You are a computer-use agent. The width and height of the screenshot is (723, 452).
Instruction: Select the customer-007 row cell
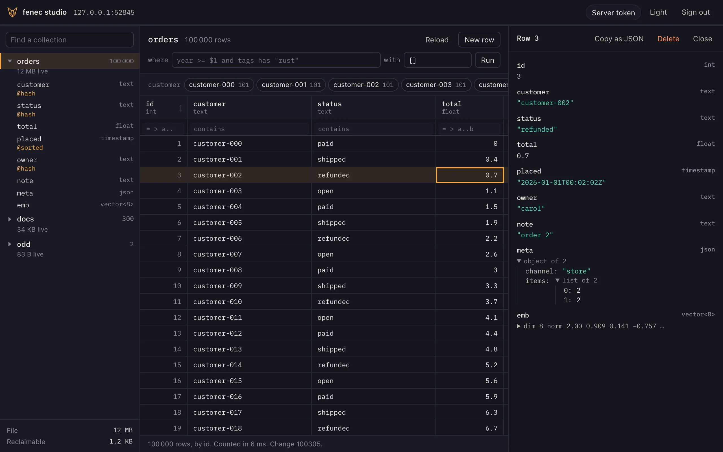coord(249,254)
